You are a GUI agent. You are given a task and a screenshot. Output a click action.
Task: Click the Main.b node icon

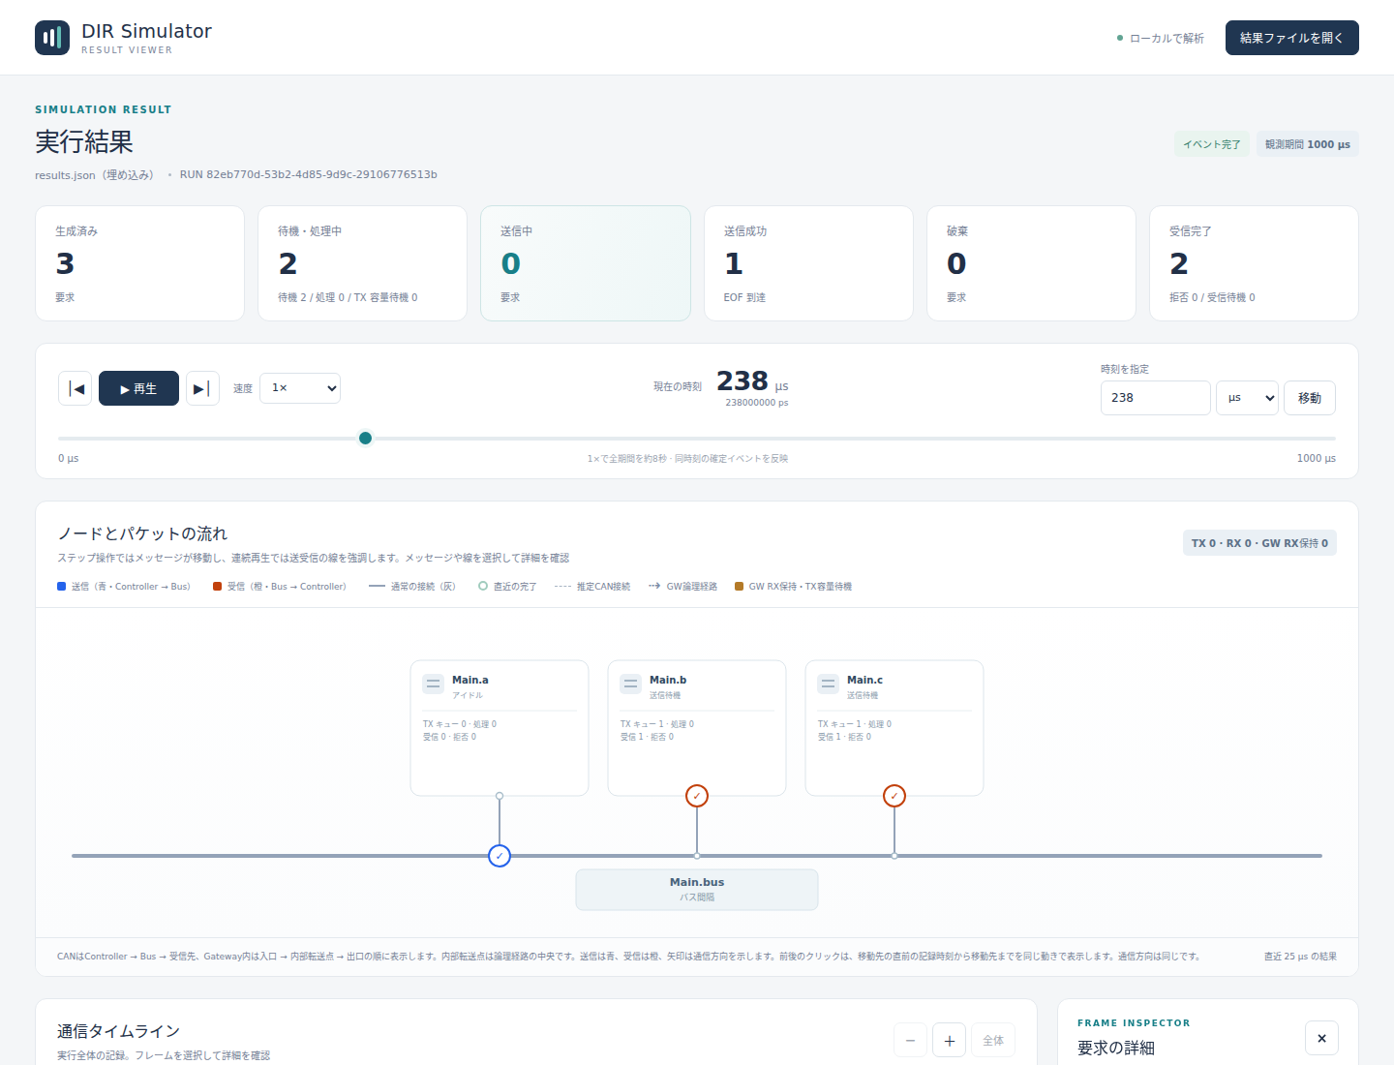point(631,684)
